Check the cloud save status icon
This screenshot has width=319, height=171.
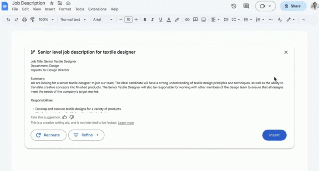(x=68, y=3)
